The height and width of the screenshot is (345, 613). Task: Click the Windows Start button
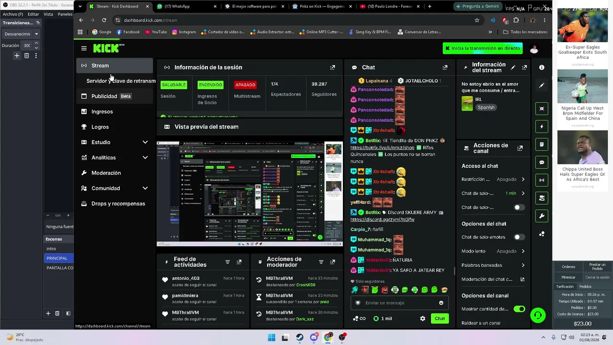(271, 337)
